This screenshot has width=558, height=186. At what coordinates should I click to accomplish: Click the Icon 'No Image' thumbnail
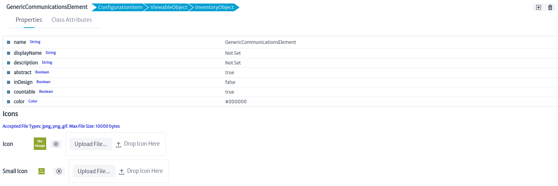40,144
